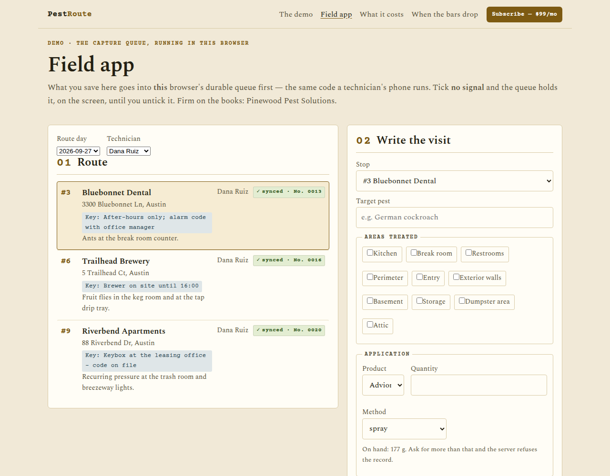
Task: Click Subscribe — $99/mo button
Action: click(524, 14)
